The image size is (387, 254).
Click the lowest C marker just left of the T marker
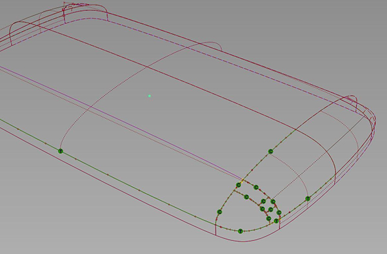[x=269, y=218]
